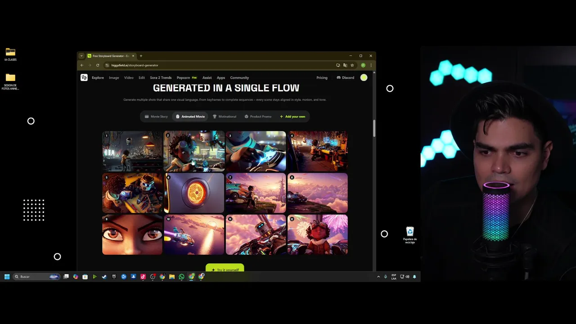Open Video menu in Higgsfield nav
Screen dimensions: 576x324
coord(129,77)
